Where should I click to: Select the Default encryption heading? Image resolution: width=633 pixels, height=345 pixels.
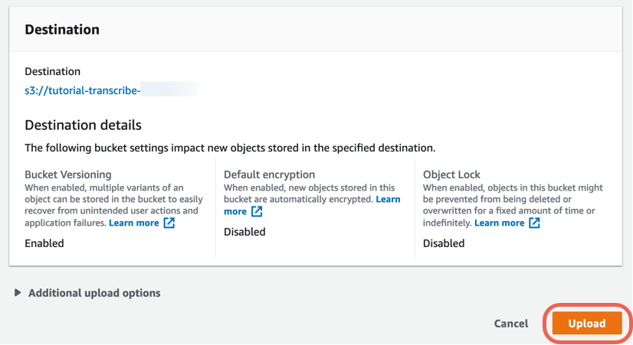(269, 174)
